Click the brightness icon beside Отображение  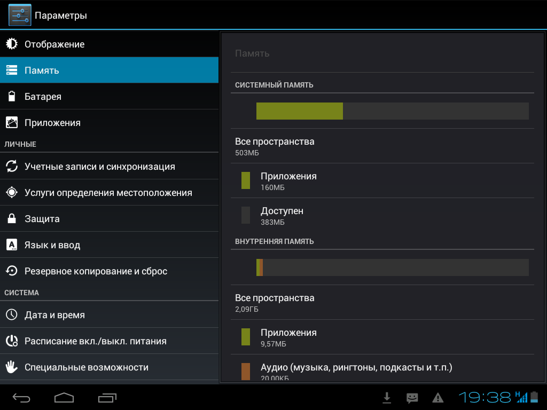click(12, 44)
